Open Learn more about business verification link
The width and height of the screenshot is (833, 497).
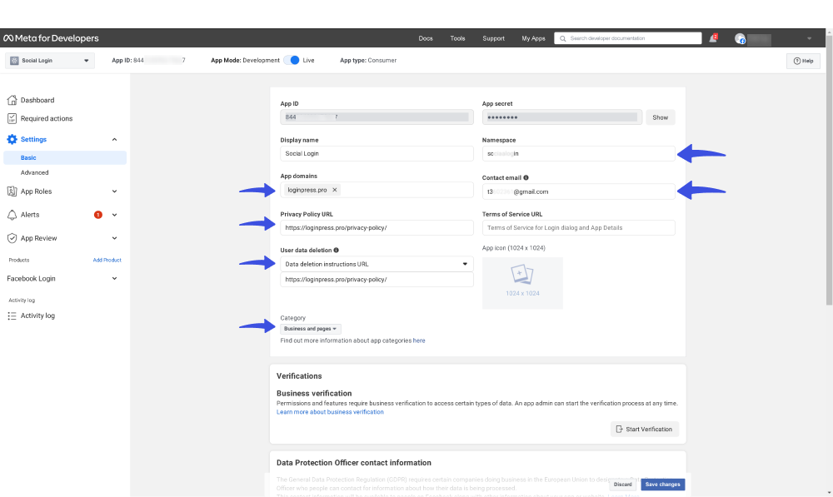coord(330,412)
